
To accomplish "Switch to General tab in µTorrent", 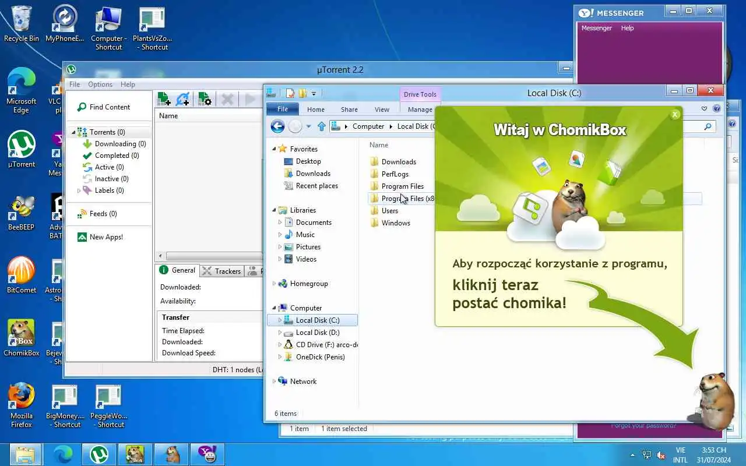I will click(x=177, y=270).
